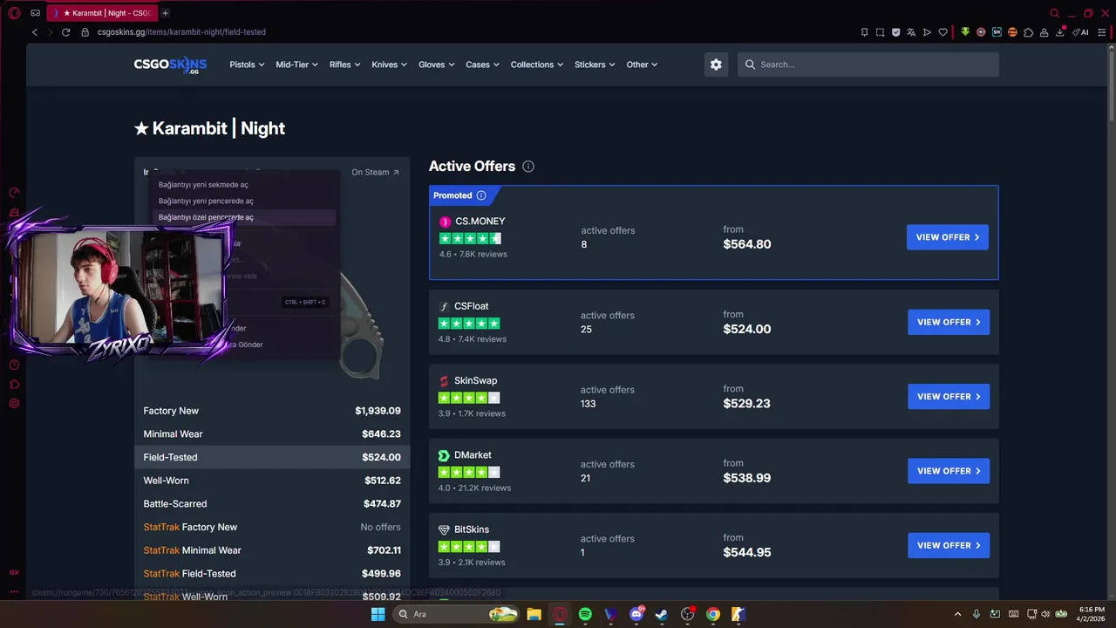Open a new browser tab

(165, 13)
